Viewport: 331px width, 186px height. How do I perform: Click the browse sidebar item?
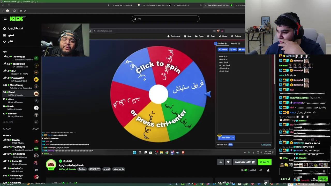click(x=9, y=35)
